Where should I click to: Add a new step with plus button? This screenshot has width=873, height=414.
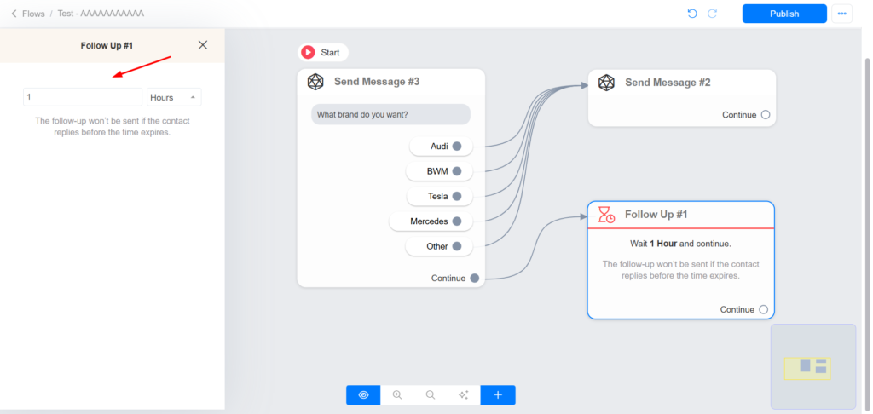[x=498, y=395]
